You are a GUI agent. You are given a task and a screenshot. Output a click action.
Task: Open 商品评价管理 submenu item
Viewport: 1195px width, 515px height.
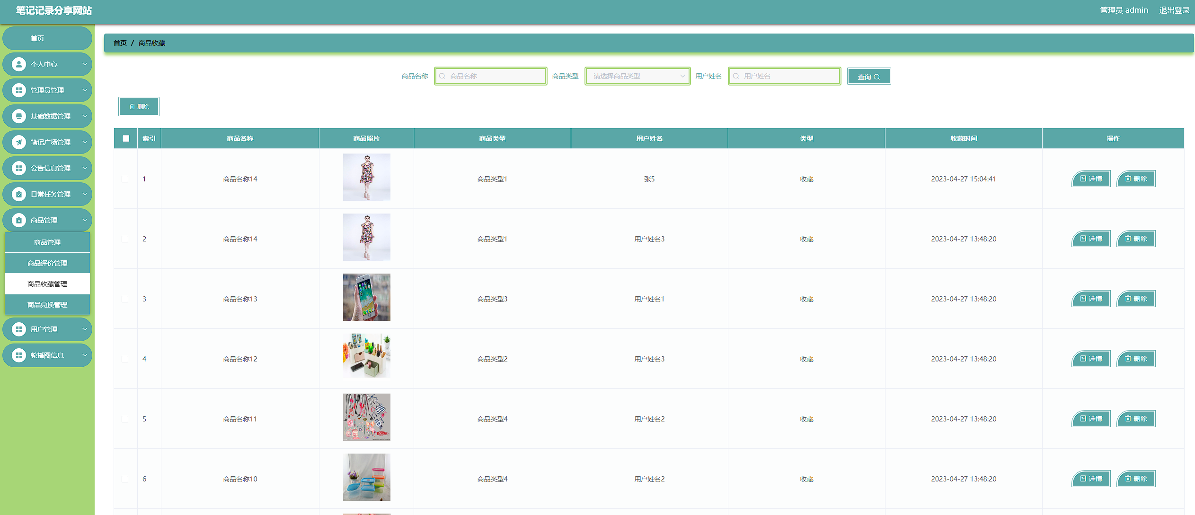pos(47,263)
